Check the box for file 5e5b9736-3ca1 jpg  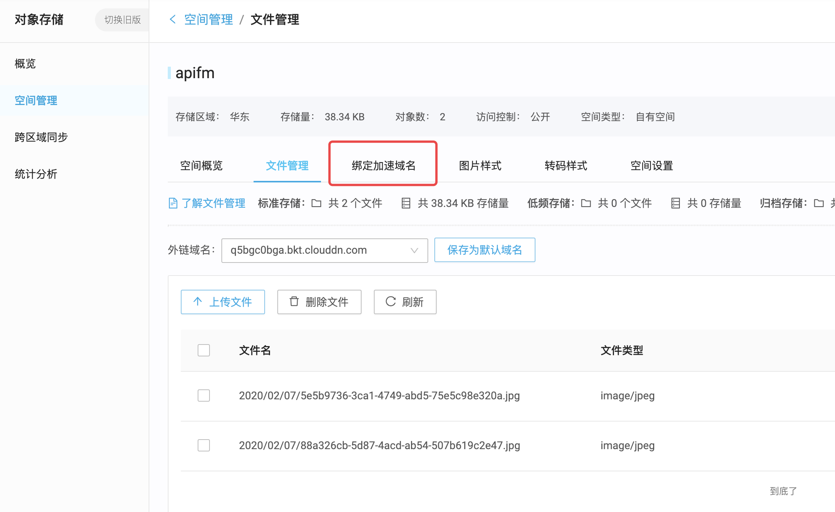(204, 395)
